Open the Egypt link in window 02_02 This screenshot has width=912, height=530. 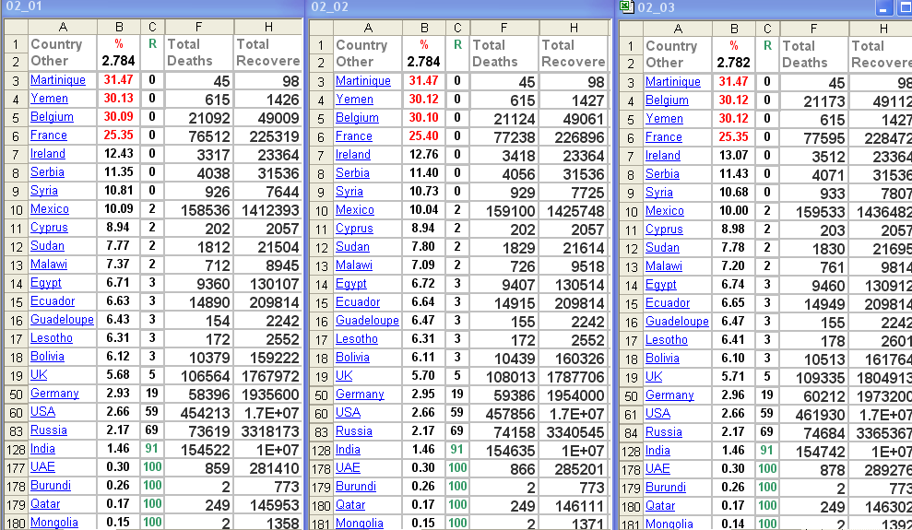pos(350,284)
